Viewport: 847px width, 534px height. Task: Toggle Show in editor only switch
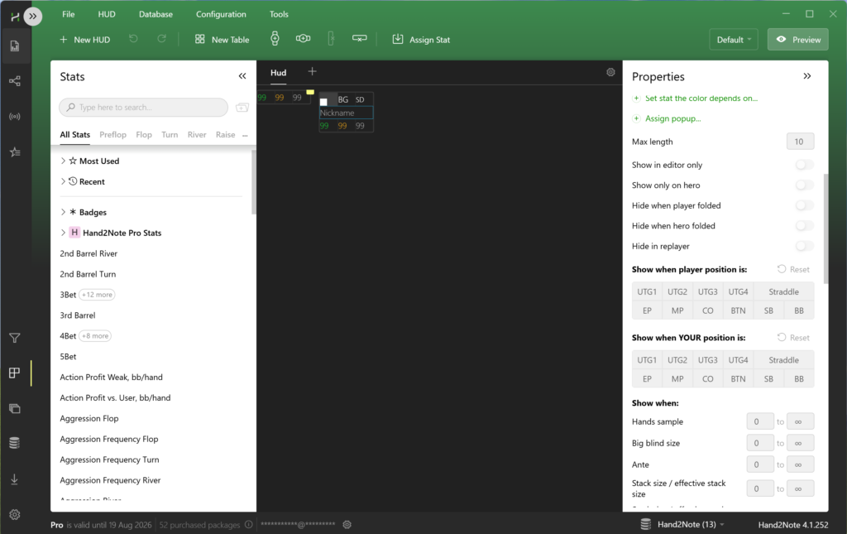tap(804, 165)
